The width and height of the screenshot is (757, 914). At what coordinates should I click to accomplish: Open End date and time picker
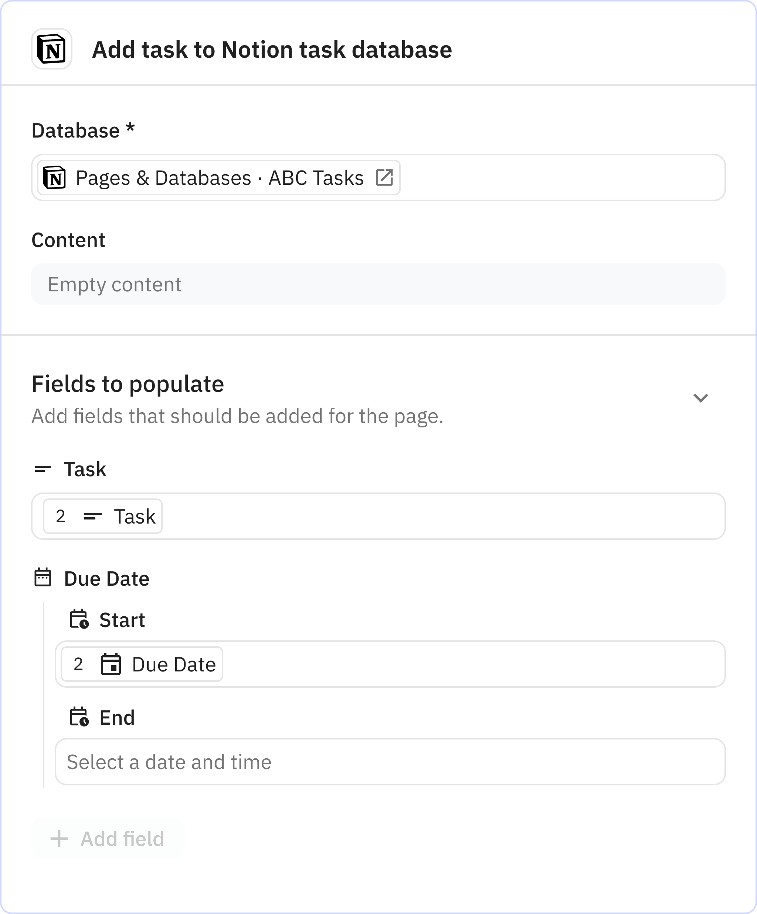pos(389,762)
